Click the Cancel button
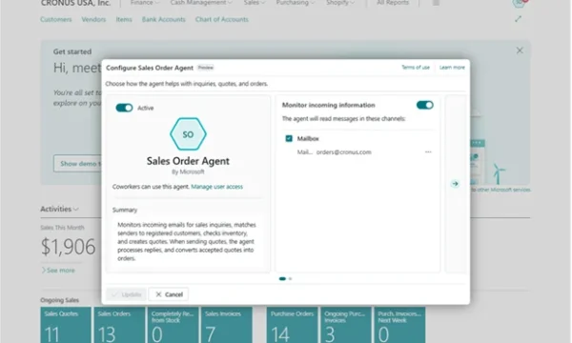572x343 pixels. click(x=169, y=294)
